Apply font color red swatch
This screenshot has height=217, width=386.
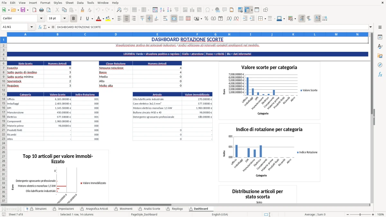99,19
